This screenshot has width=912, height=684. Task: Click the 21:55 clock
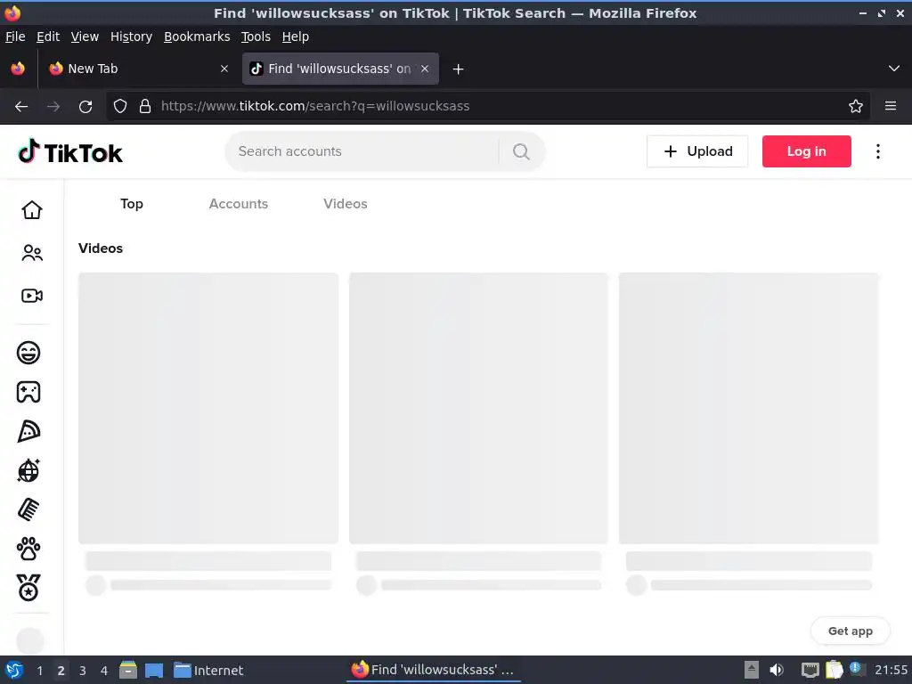point(891,670)
